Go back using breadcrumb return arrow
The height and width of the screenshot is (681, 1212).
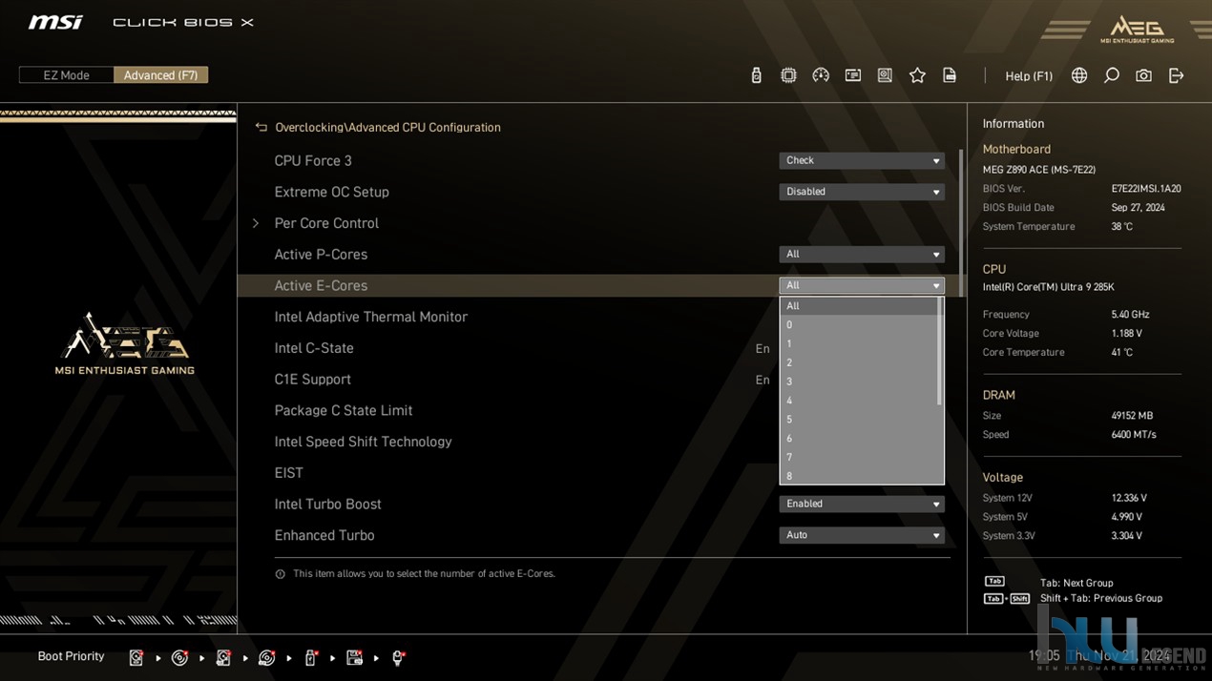(x=261, y=127)
